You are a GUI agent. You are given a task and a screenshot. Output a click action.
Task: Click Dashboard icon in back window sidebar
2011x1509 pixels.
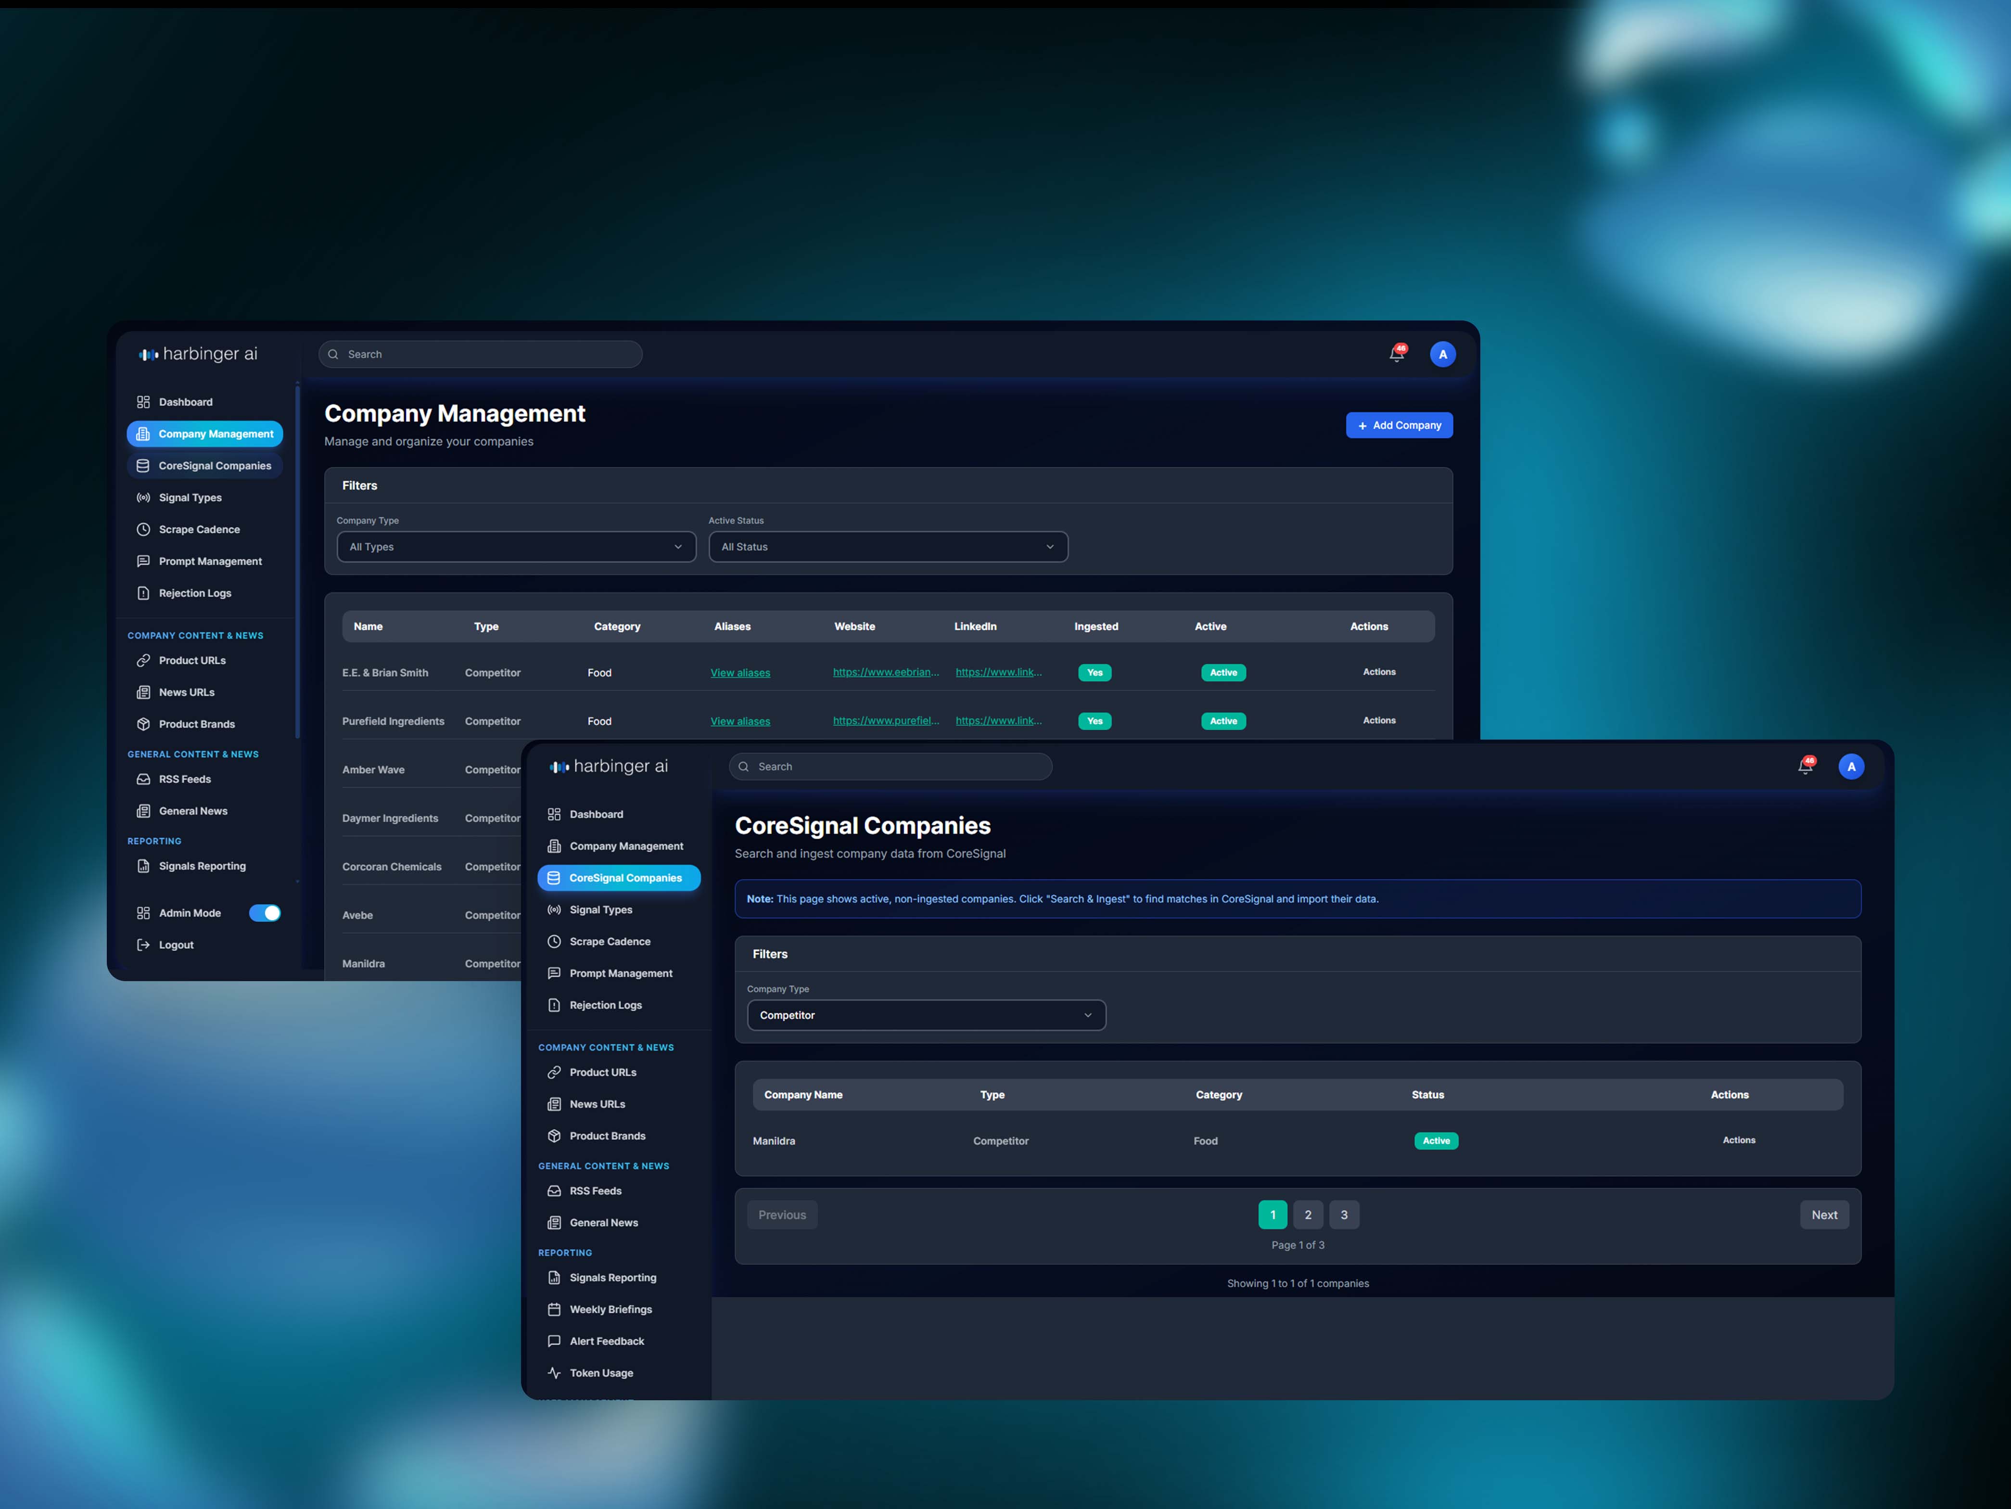coord(143,402)
